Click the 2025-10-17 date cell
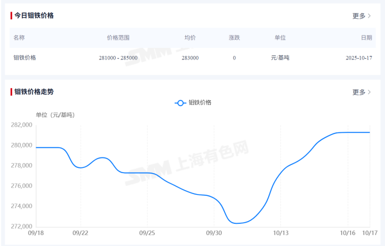385x246 pixels. pyautogui.click(x=359, y=58)
